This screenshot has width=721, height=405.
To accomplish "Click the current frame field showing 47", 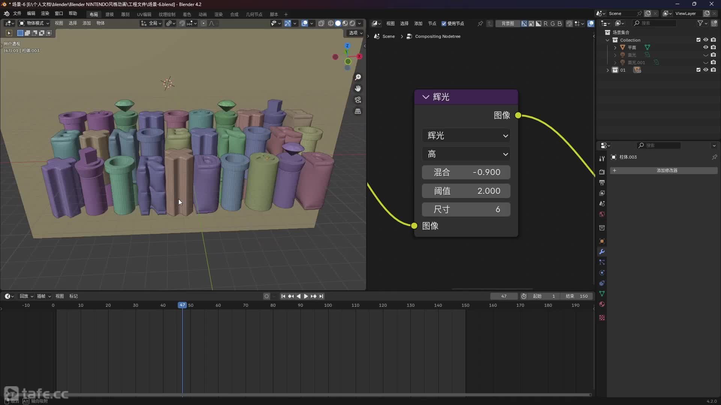I will (x=504, y=296).
